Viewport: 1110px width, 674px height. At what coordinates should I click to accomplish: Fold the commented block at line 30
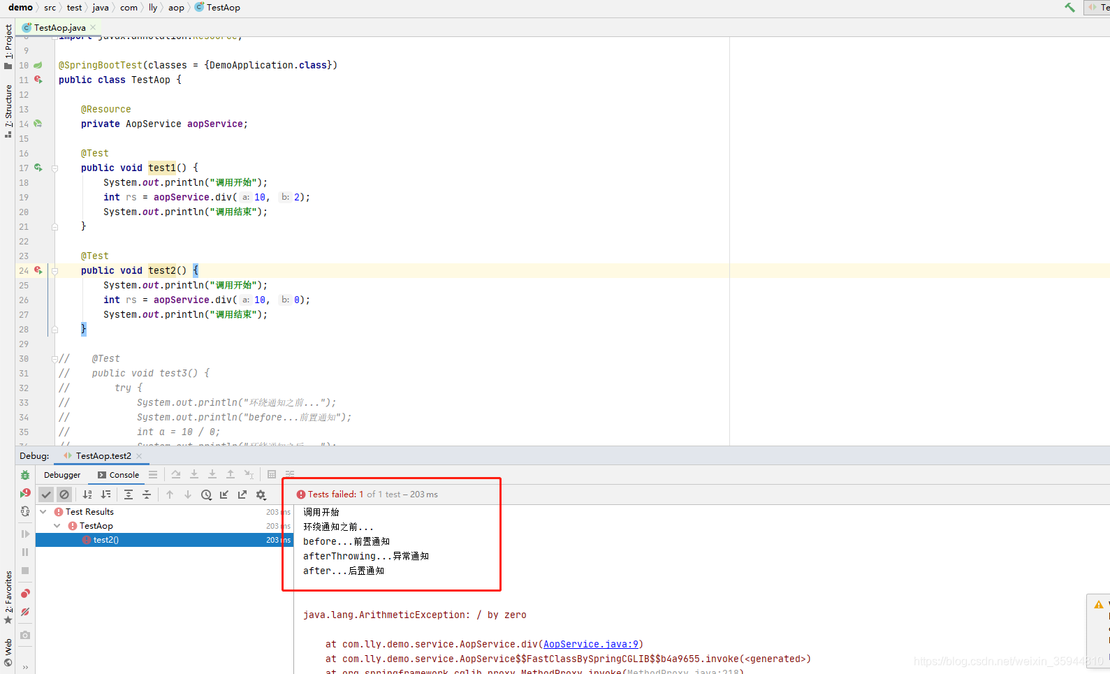(x=54, y=359)
